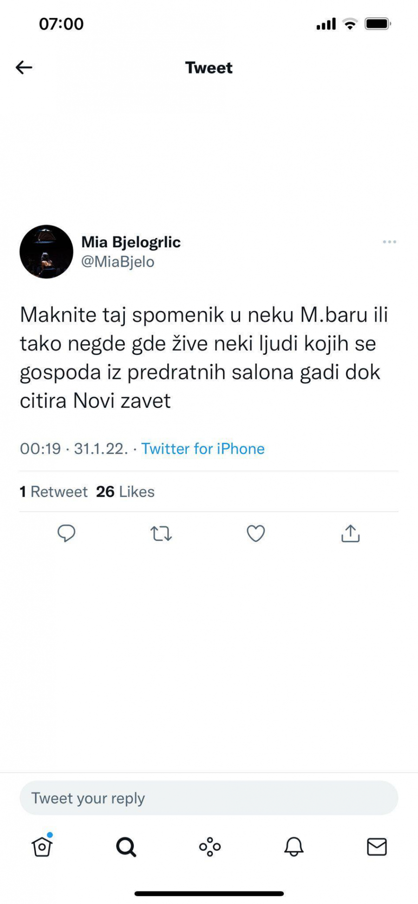The width and height of the screenshot is (418, 904).
Task: Open the Twitter for iPhone link
Action: 203,449
